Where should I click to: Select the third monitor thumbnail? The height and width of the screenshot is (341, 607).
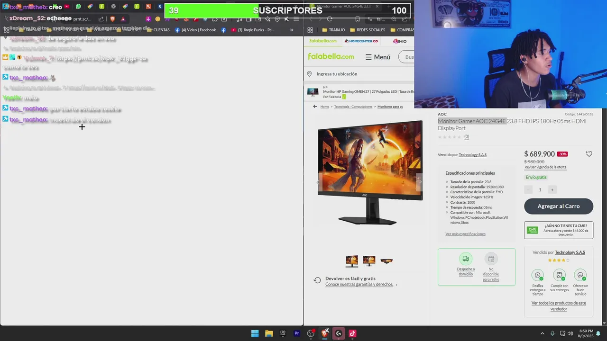click(386, 261)
